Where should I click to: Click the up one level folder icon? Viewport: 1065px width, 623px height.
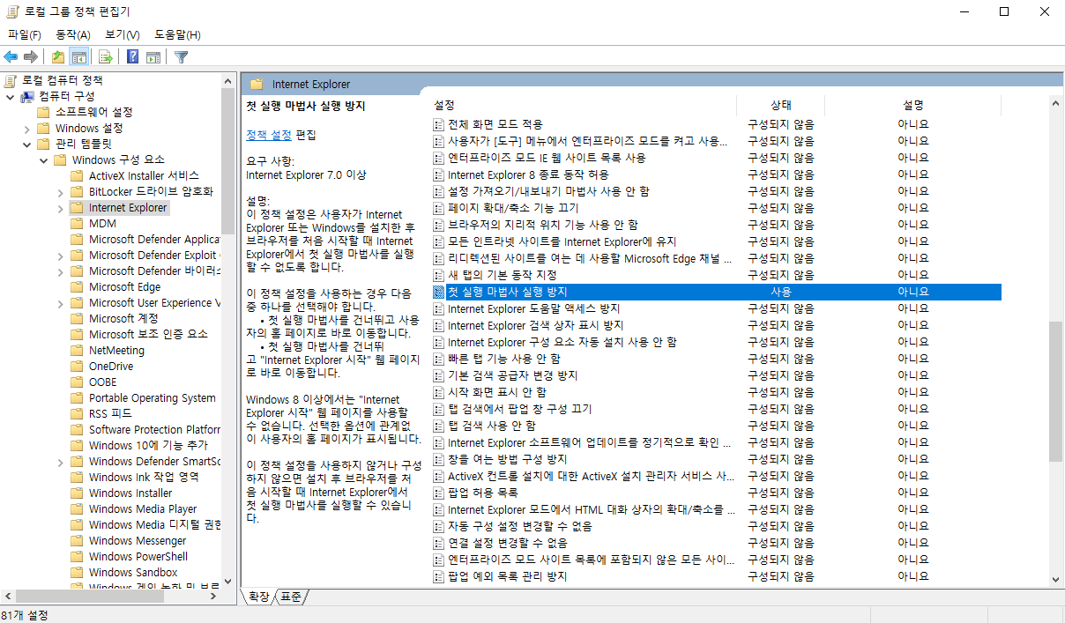point(58,57)
